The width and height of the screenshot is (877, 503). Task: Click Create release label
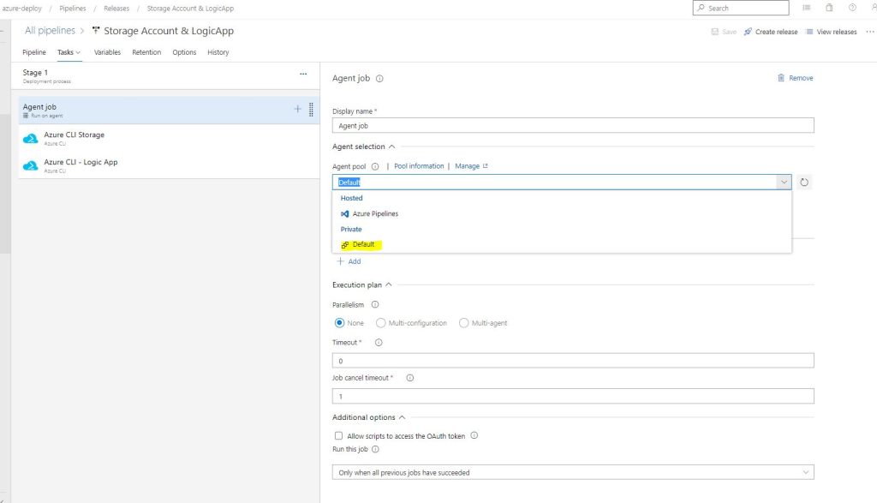point(776,32)
